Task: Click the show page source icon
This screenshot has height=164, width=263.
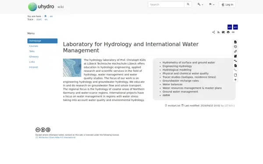Action: (235, 42)
